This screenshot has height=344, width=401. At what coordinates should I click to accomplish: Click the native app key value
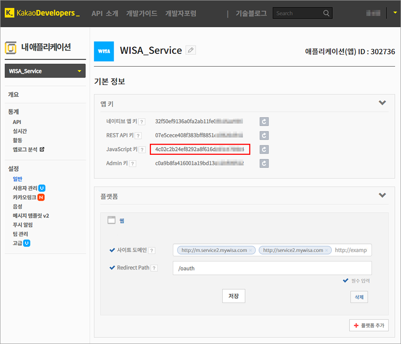[x=199, y=121]
